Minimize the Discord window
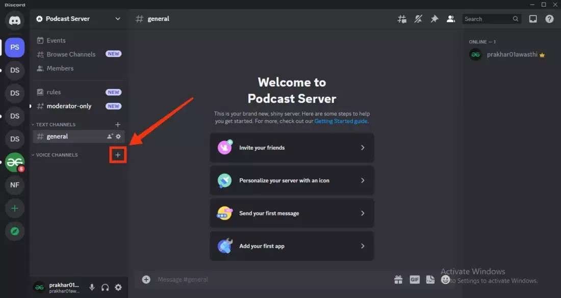561x298 pixels. click(x=532, y=5)
